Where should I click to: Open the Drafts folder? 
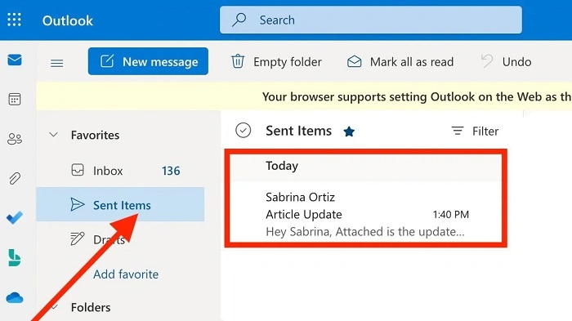(120, 239)
